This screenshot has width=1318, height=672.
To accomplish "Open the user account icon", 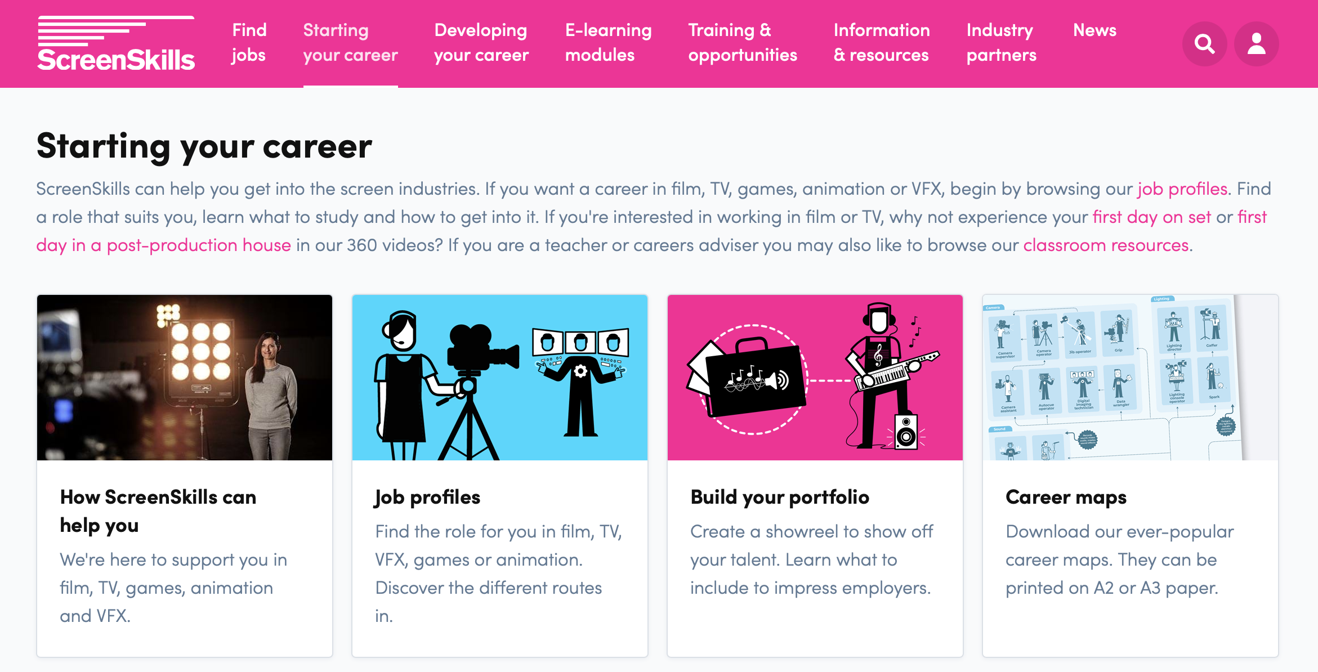I will coord(1256,43).
